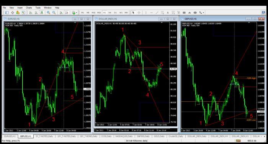268x144 pixels.
Task: Open the Tools menu
Action: 38,8
